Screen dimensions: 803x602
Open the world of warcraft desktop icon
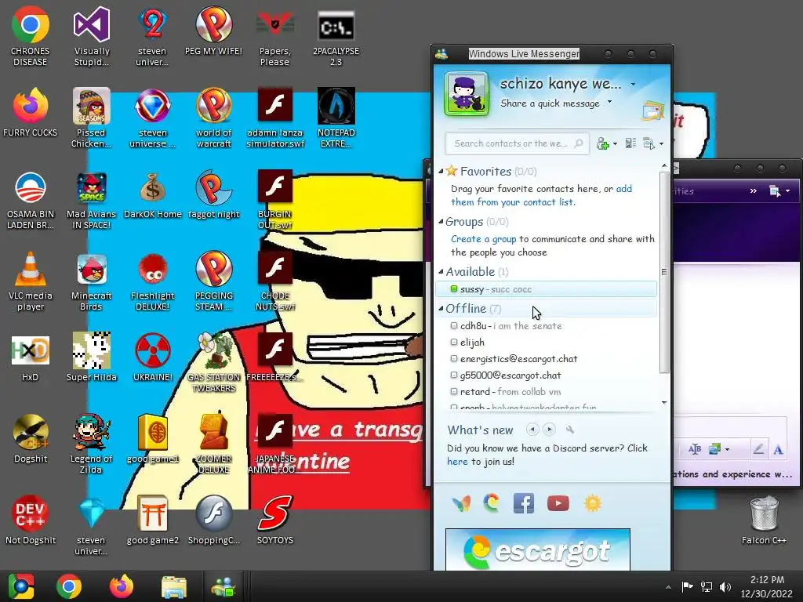click(213, 118)
